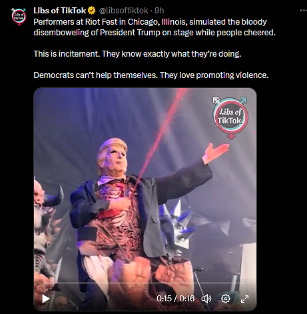Open the tweet via the 9h timestamp

(x=159, y=11)
